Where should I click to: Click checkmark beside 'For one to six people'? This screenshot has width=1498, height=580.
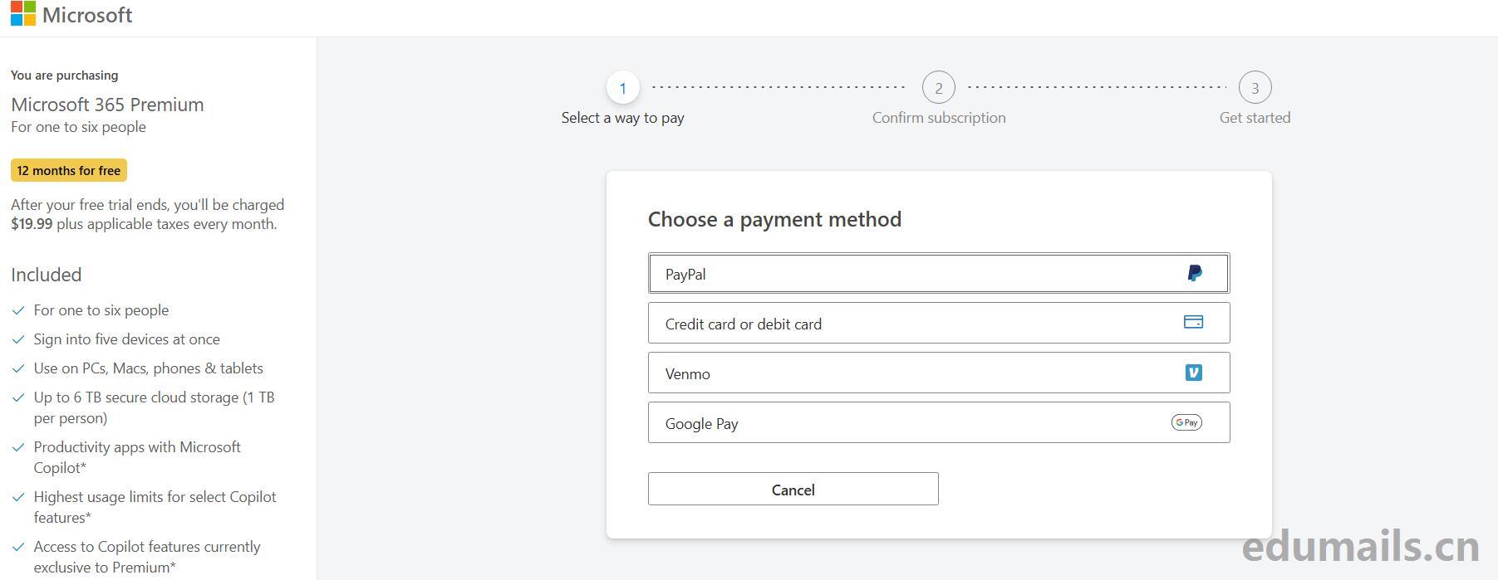pos(18,310)
